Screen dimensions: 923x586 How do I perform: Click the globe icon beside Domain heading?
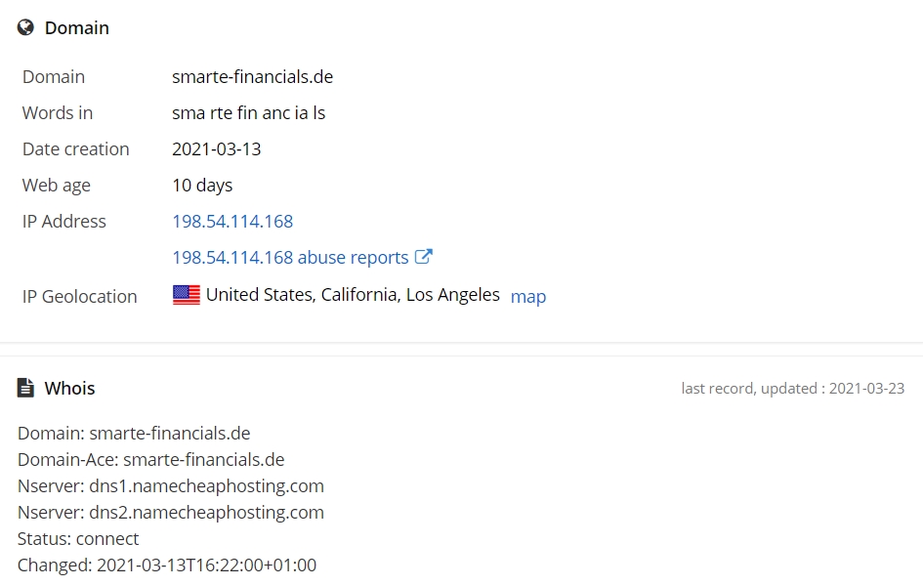tap(25, 27)
